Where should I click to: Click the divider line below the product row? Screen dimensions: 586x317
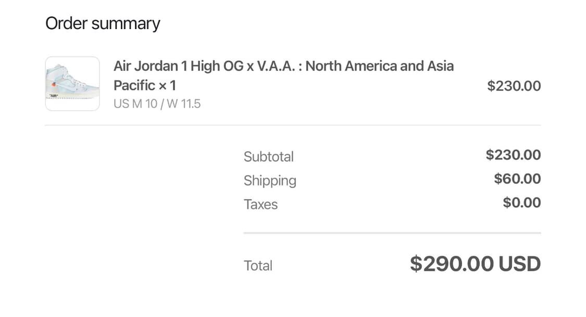(293, 125)
